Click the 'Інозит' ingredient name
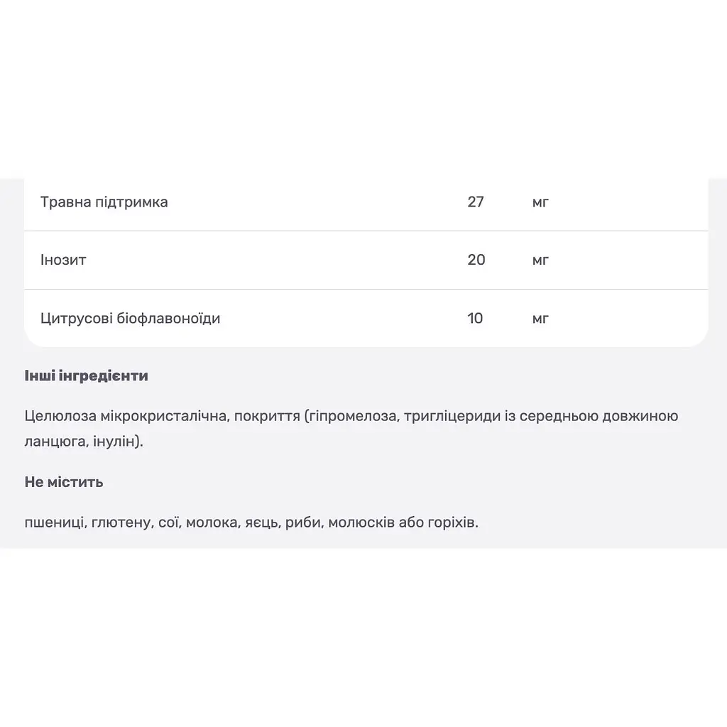 point(63,260)
